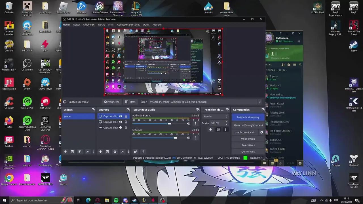Add a new source with the plus icon
The height and width of the screenshot is (204, 363).
click(100, 152)
